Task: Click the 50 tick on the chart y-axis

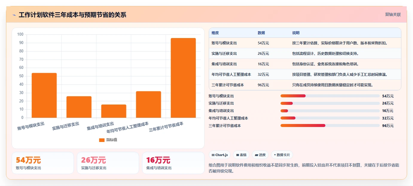Action: pos(21,76)
